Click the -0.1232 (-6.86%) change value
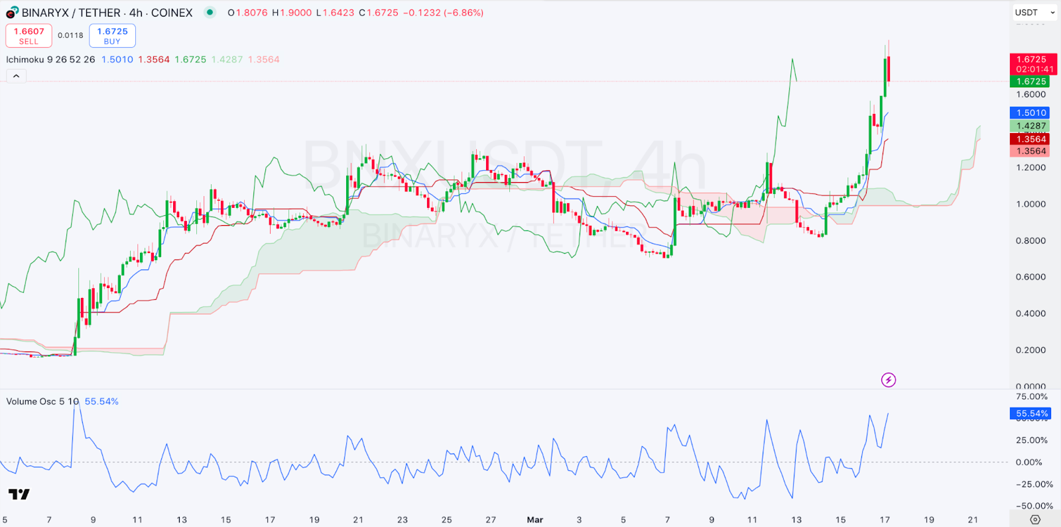This screenshot has width=1061, height=527. point(443,13)
